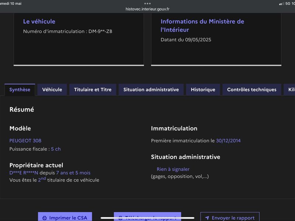This screenshot has height=221, width=295.
Task: Click the Envoyer le rapport button
Action: pos(230,217)
